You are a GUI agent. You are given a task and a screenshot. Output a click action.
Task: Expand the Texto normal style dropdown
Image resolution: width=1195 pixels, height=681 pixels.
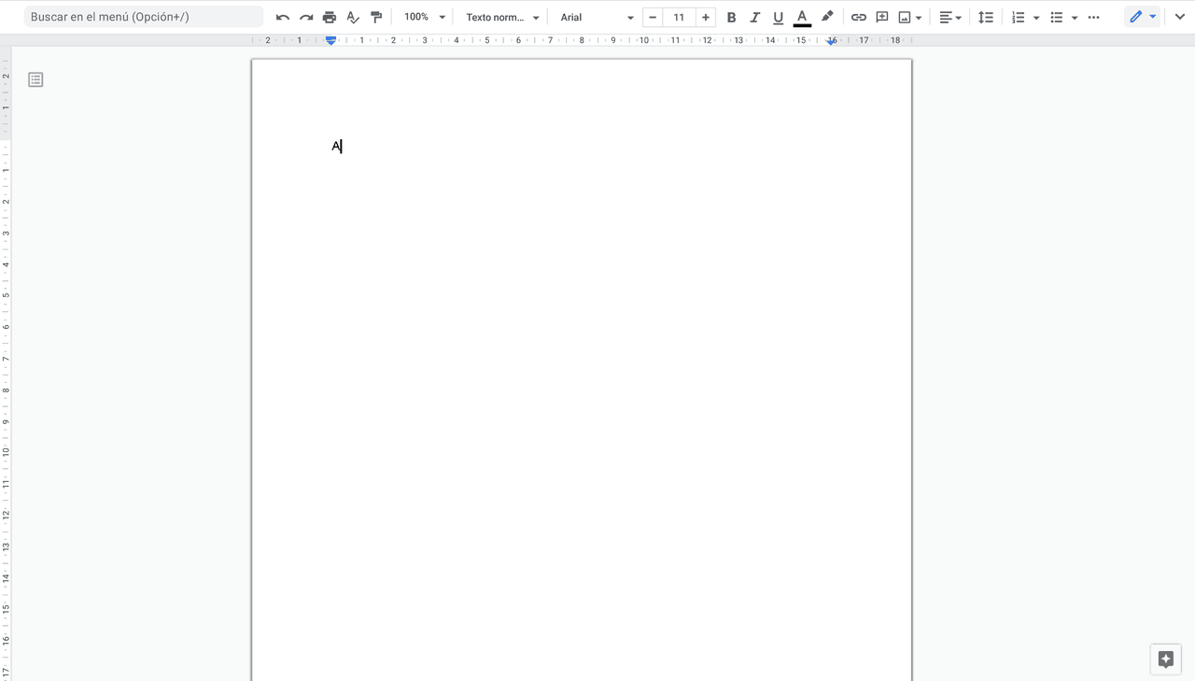502,18
